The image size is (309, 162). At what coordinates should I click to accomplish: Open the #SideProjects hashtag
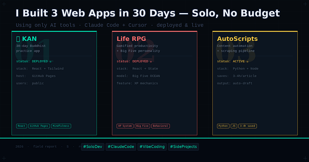(183, 147)
